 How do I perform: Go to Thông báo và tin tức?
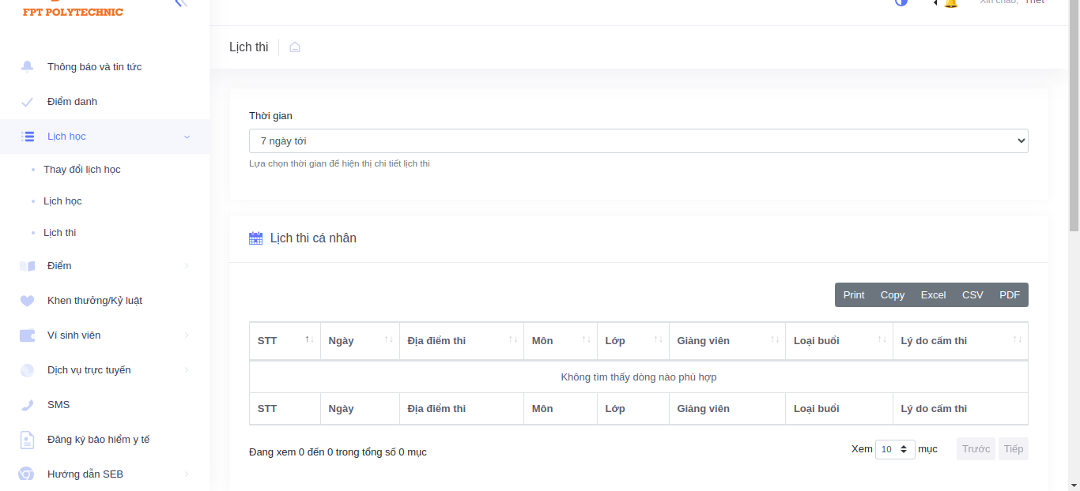(x=95, y=67)
